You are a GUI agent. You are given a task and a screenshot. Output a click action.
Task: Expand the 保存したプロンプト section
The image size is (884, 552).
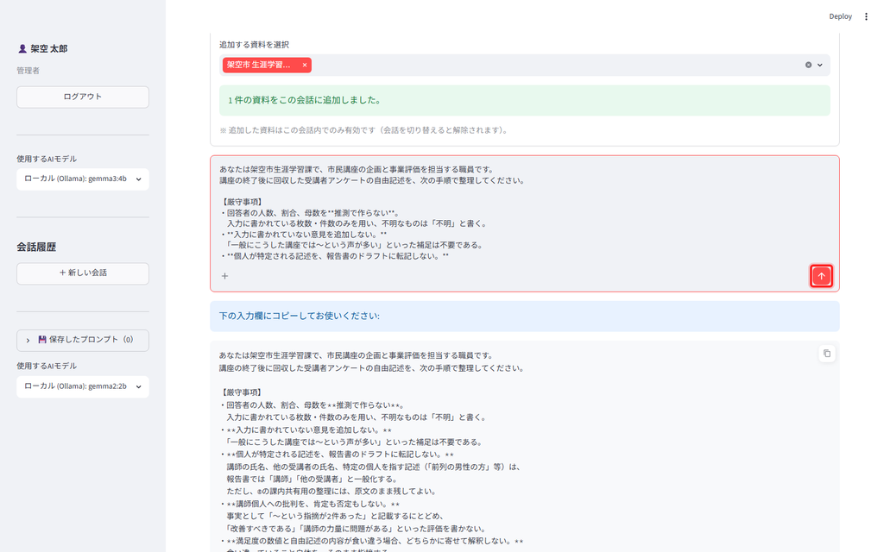point(83,340)
